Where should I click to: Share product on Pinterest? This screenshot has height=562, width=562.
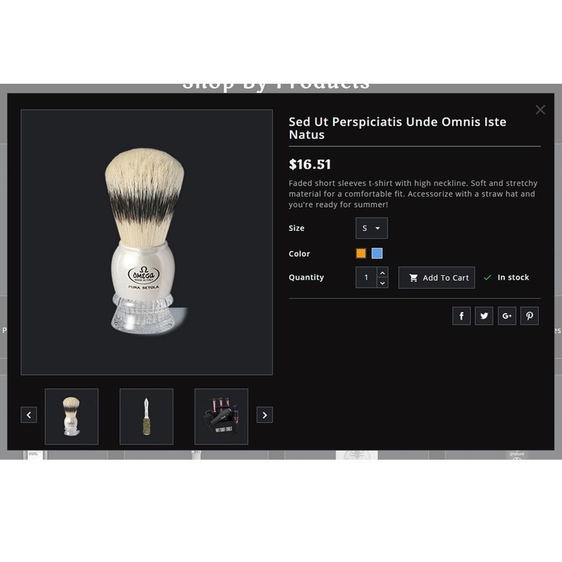pos(529,316)
